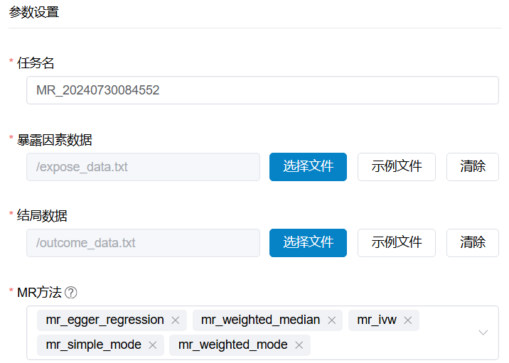Viewport: 509px width, 363px height.
Task: Remove the mr_simple_mode tag
Action: point(153,345)
